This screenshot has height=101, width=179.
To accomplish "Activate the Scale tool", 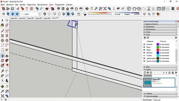I will pos(3,65).
